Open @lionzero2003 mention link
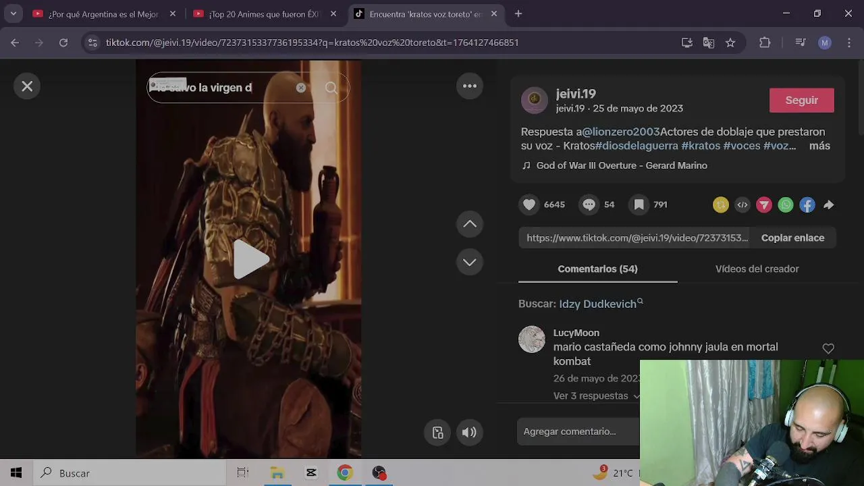The image size is (864, 486). coord(621,132)
